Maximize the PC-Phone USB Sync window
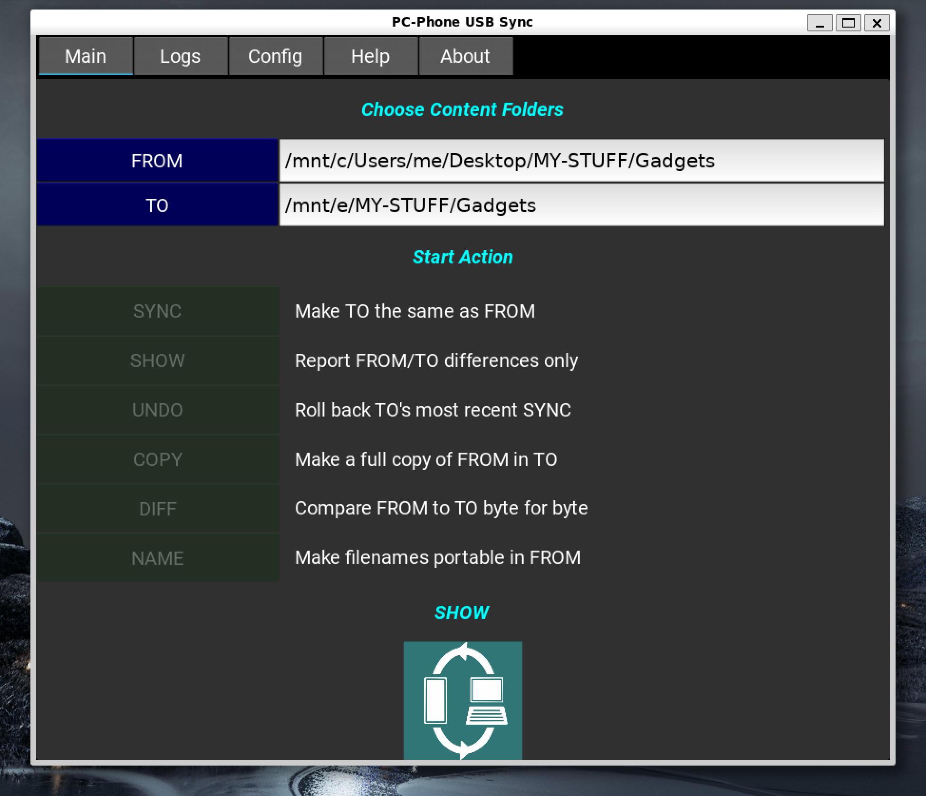Viewport: 926px width, 796px height. [x=848, y=23]
